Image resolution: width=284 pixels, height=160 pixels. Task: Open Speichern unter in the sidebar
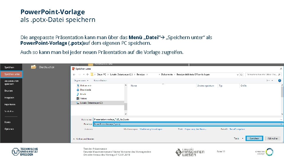point(12,74)
